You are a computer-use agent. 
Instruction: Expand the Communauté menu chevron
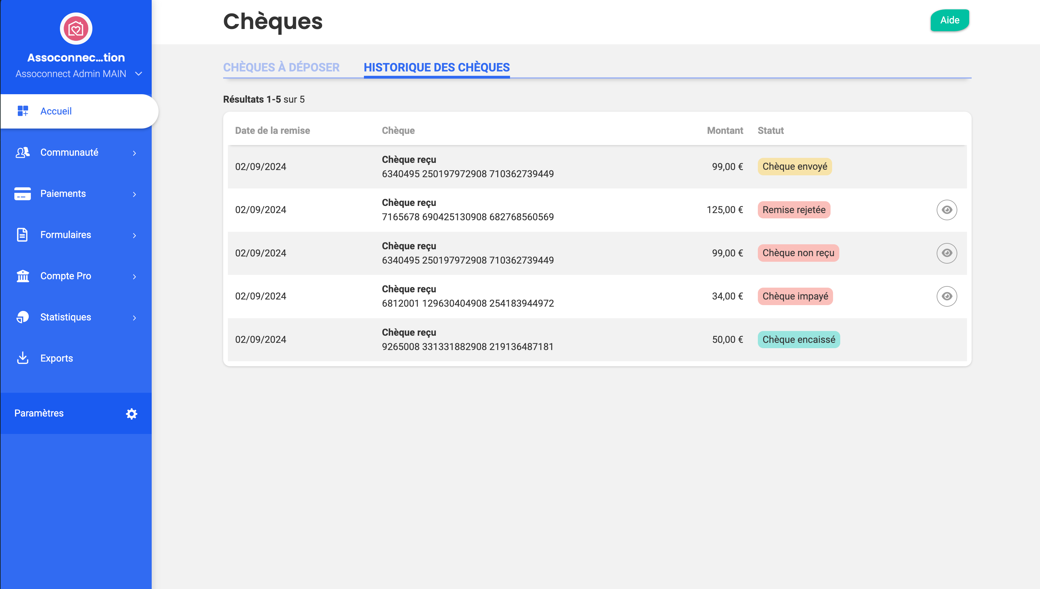[x=134, y=153]
